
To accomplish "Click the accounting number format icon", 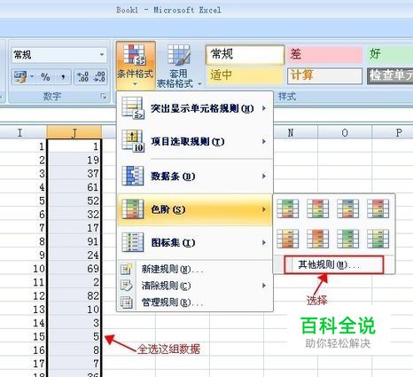I will (20, 77).
